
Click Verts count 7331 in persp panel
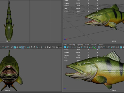click(x=78, y=1)
